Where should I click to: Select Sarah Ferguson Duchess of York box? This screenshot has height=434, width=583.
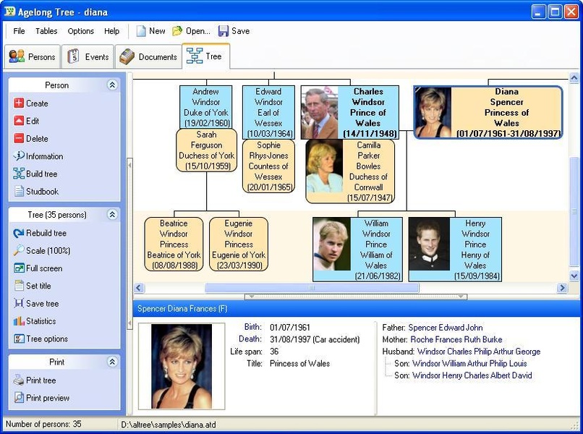point(206,150)
